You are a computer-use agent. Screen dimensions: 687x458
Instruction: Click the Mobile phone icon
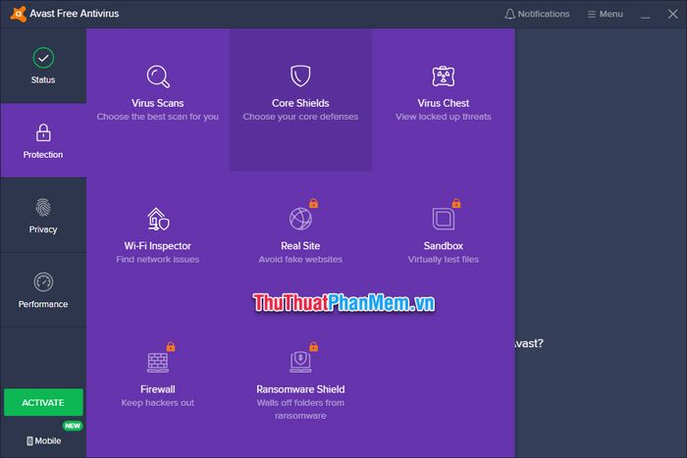coord(29,441)
